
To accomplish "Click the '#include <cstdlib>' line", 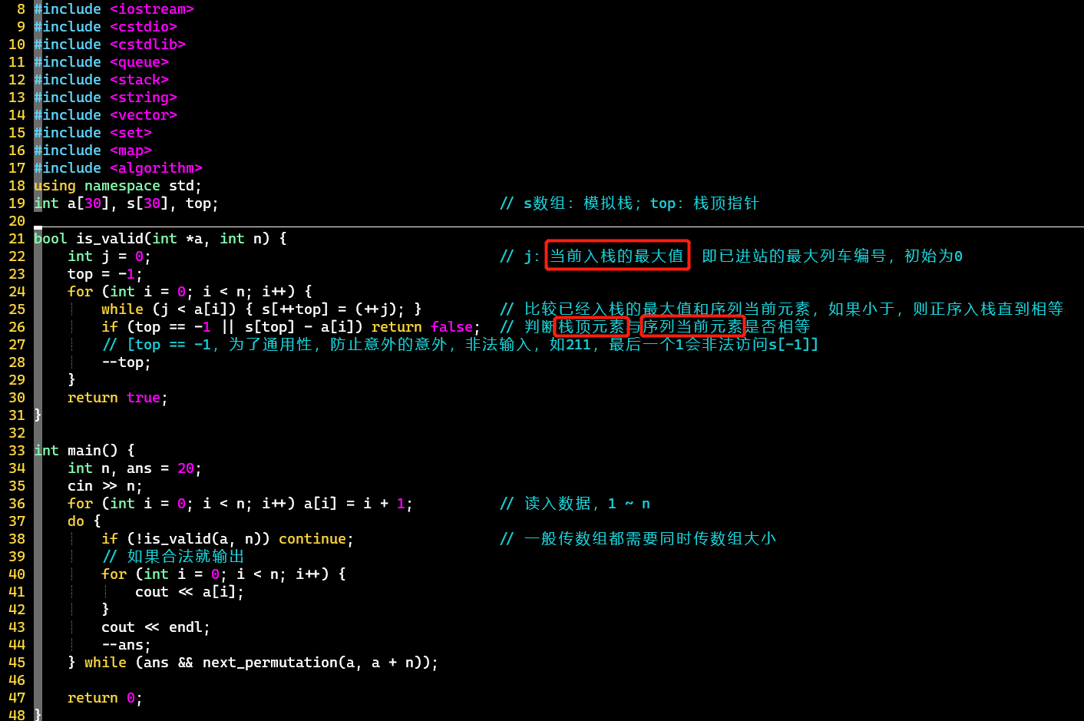I will 110,45.
